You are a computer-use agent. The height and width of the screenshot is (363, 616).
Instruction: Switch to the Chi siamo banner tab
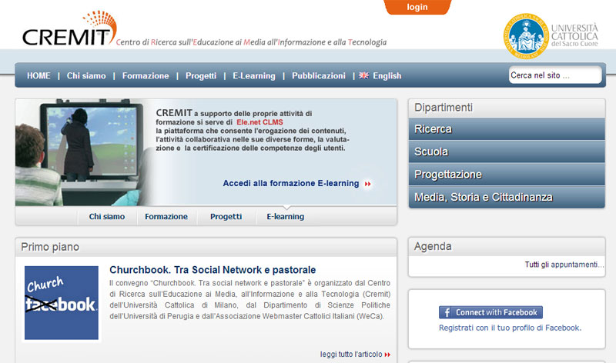pos(107,217)
